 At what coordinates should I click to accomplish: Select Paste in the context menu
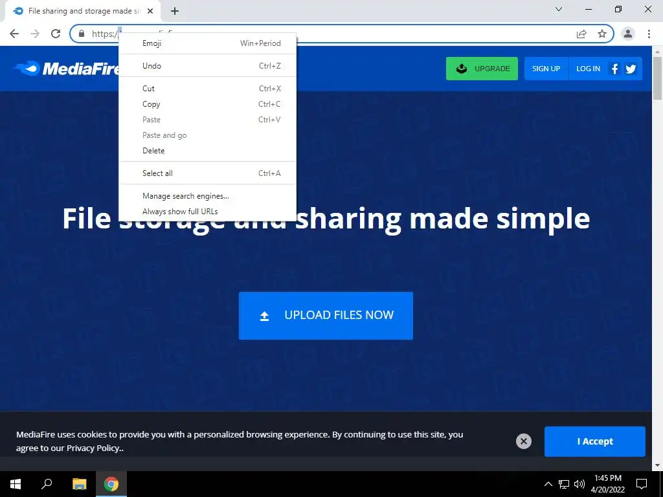(207, 120)
